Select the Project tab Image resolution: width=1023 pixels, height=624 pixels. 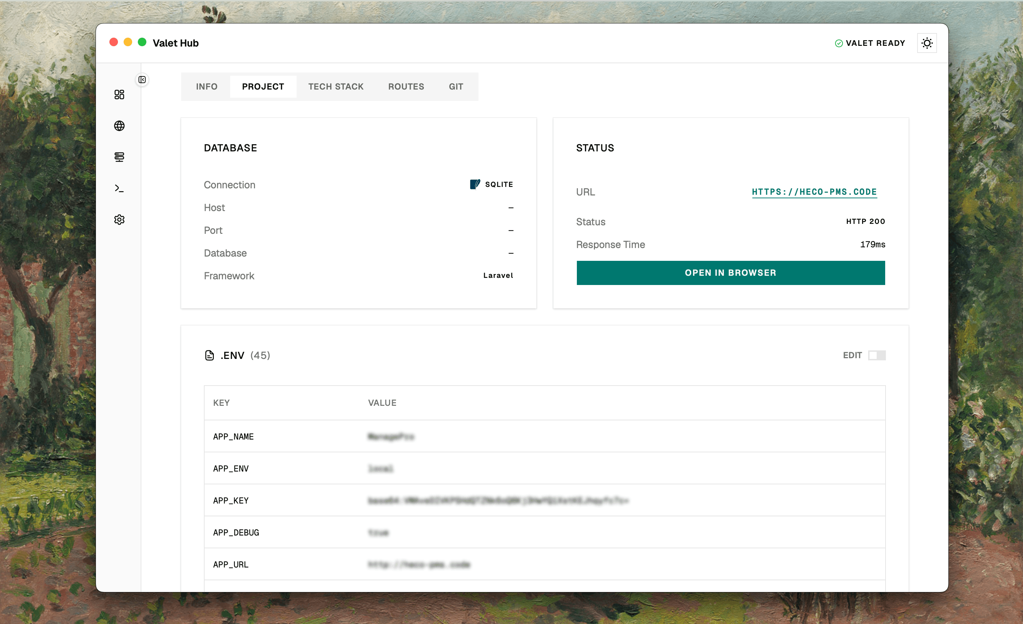(x=263, y=86)
